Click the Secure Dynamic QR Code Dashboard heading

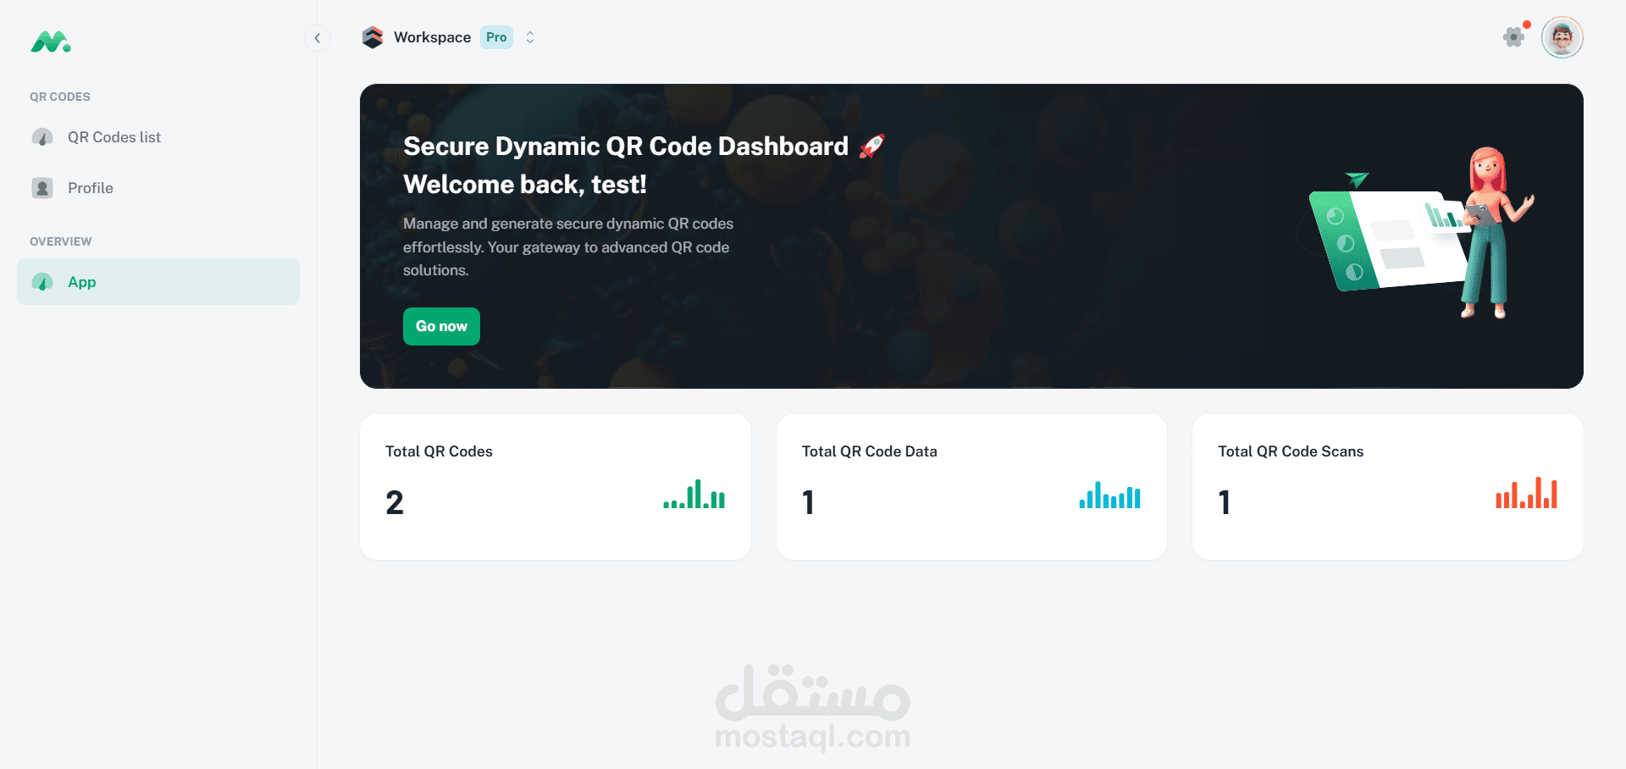[x=626, y=147]
